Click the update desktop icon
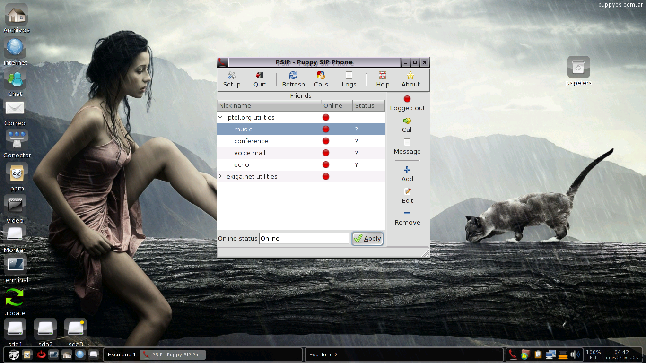Viewport: 646px width, 363px height. pyautogui.click(x=15, y=302)
